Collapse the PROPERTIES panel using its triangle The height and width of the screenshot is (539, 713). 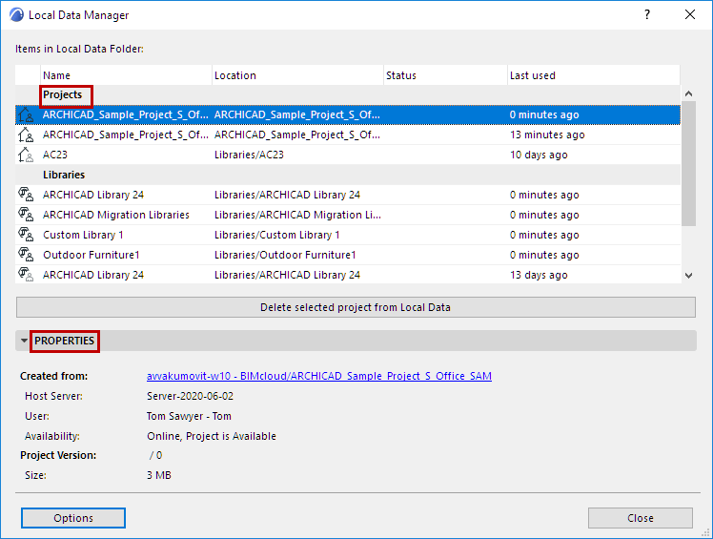24,341
